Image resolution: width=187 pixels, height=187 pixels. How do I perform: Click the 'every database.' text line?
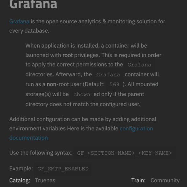coord(29,31)
